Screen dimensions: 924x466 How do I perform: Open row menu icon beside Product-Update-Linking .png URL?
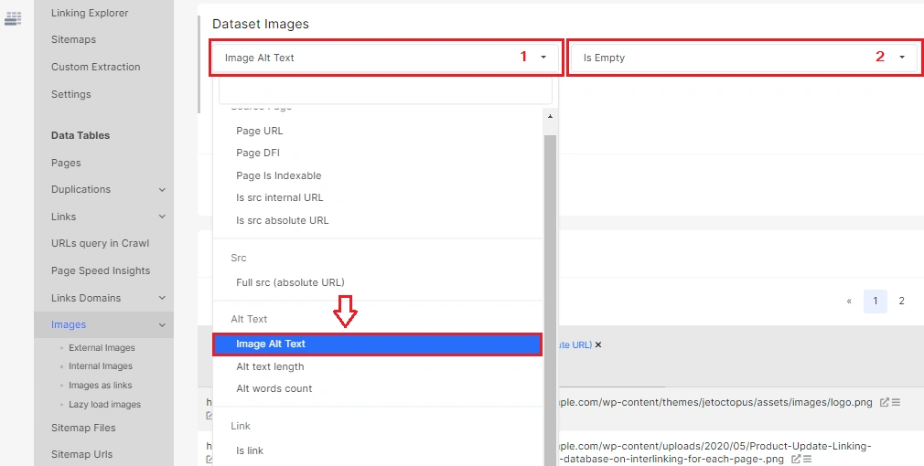coord(807,459)
